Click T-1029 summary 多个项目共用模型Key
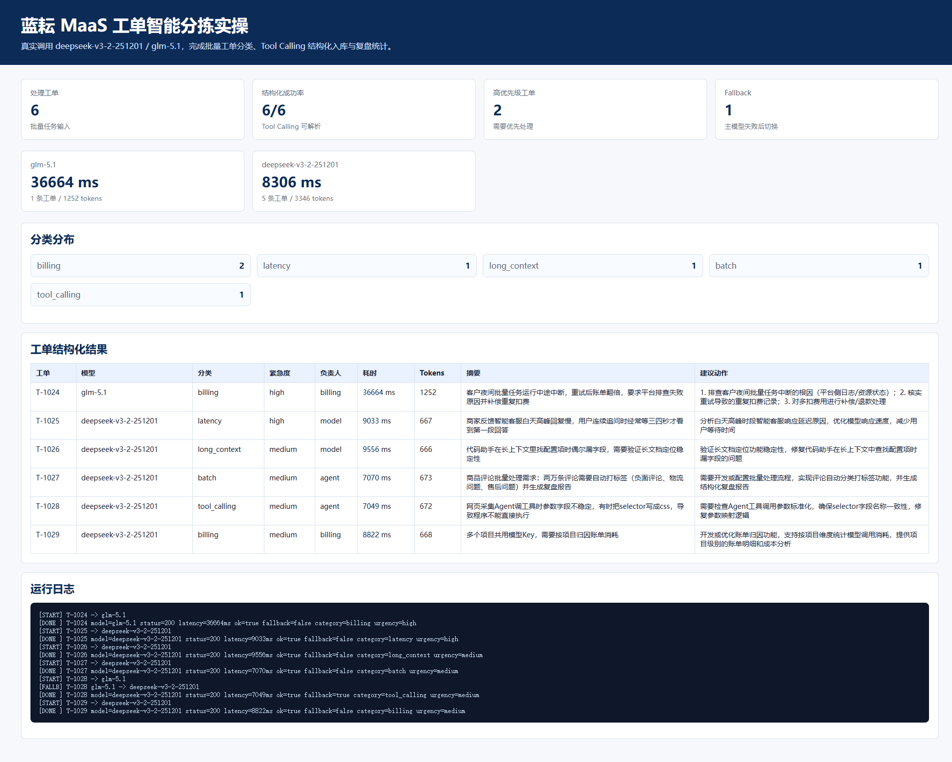Image resolution: width=952 pixels, height=762 pixels. pos(578,539)
